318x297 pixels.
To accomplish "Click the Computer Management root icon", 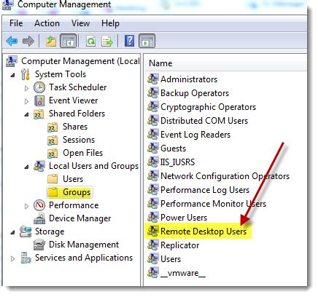I will pos(12,61).
